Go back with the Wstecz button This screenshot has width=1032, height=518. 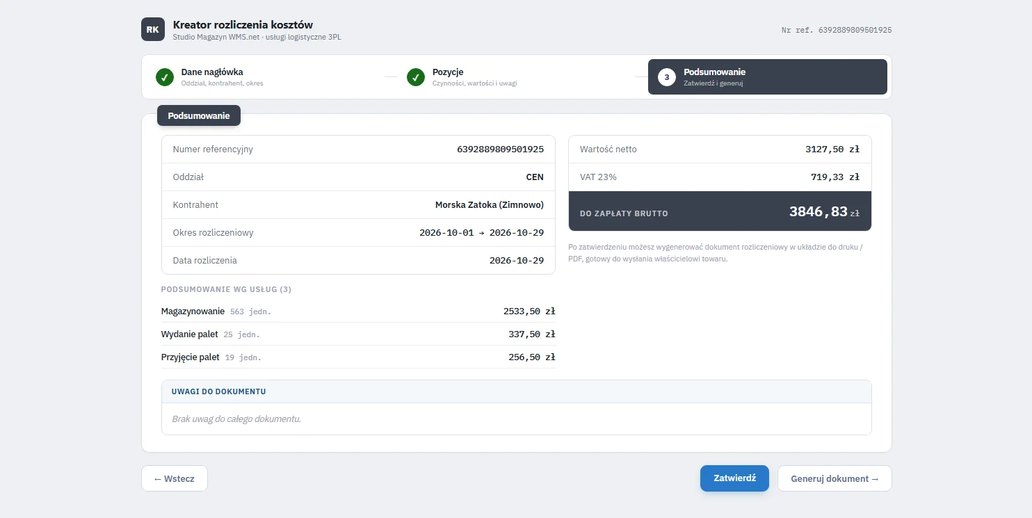pyautogui.click(x=175, y=478)
